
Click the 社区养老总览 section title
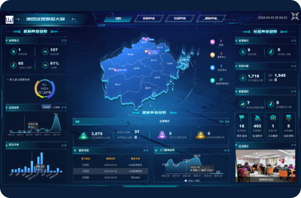[x=265, y=32]
